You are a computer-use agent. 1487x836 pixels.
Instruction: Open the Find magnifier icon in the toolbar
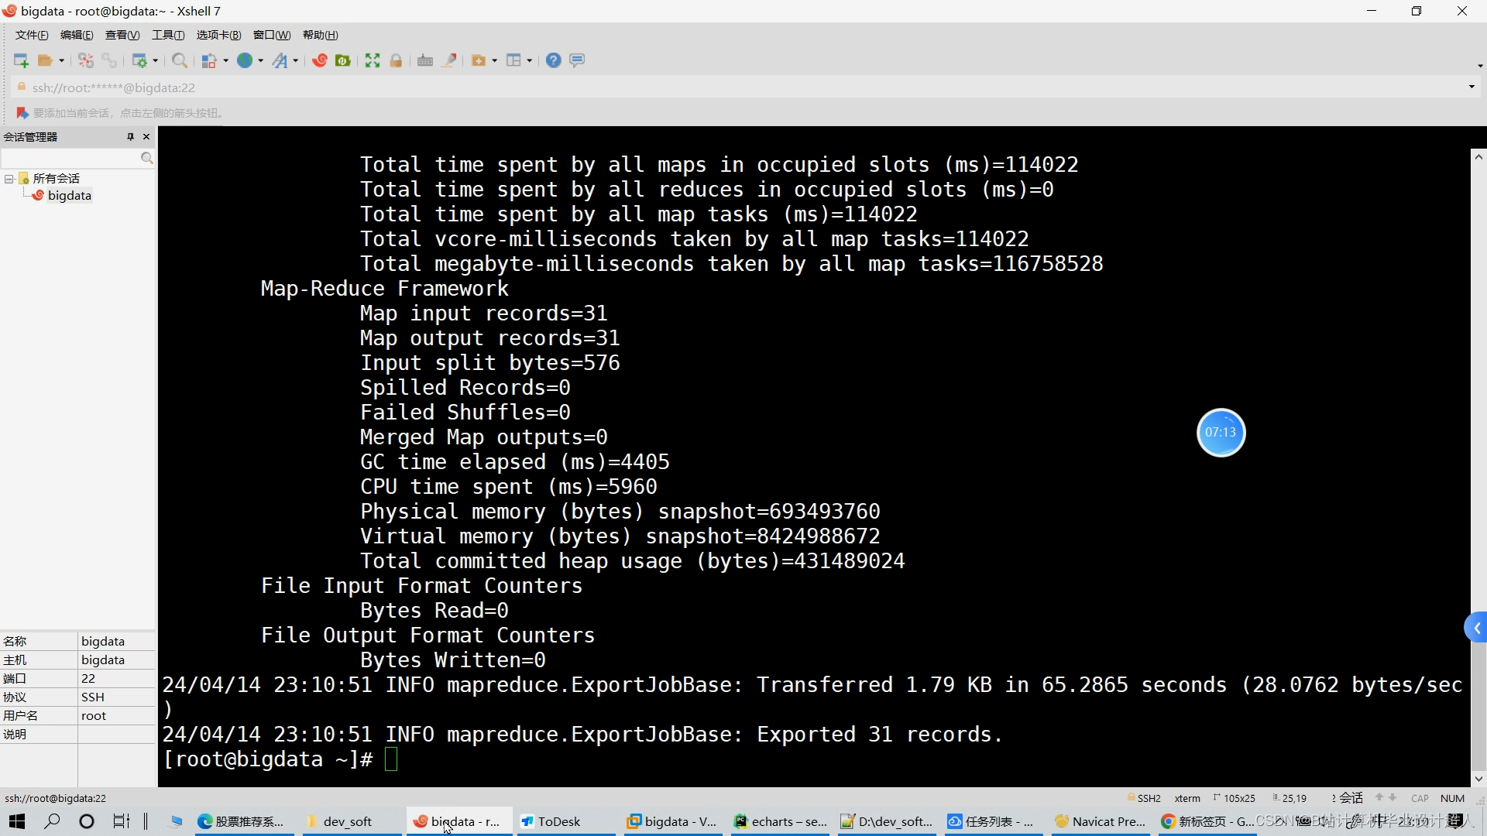(179, 60)
